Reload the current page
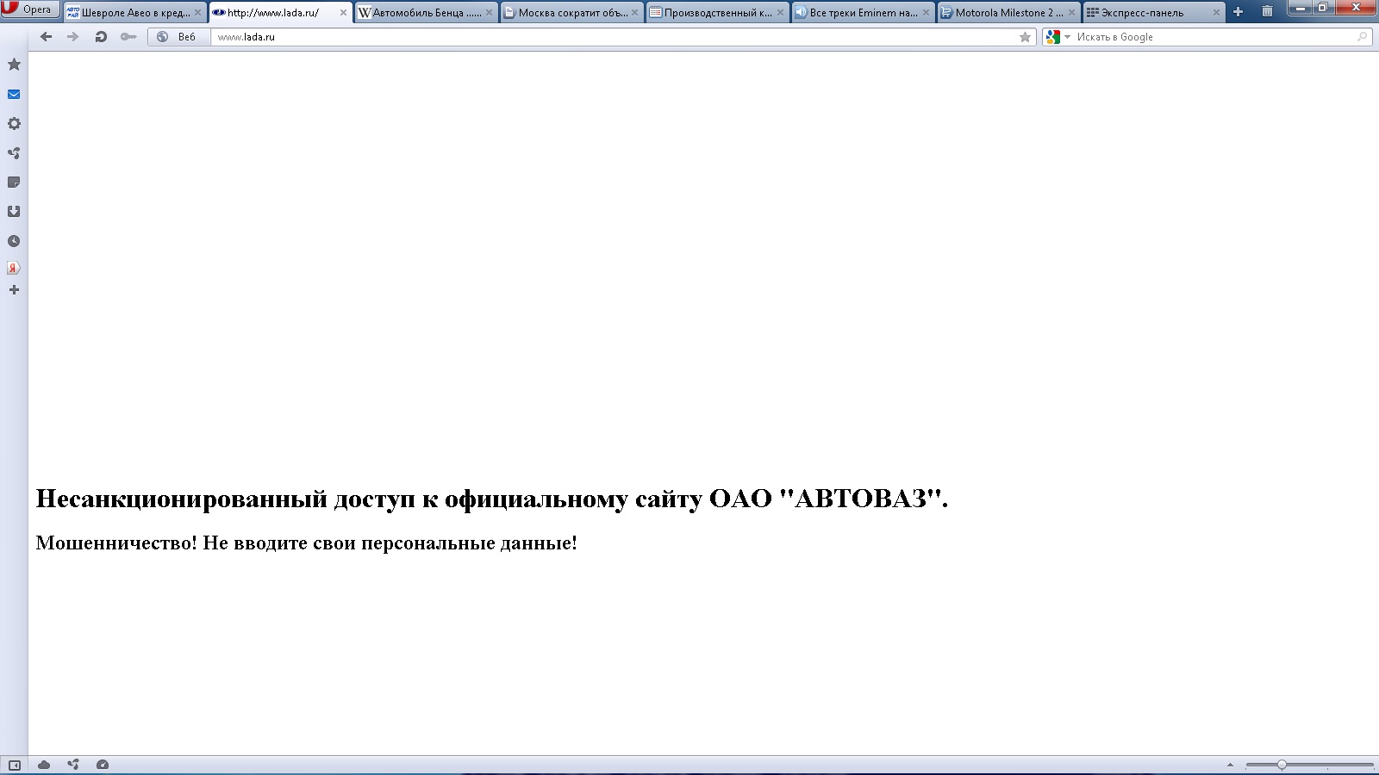Image resolution: width=1379 pixels, height=775 pixels. coord(101,37)
